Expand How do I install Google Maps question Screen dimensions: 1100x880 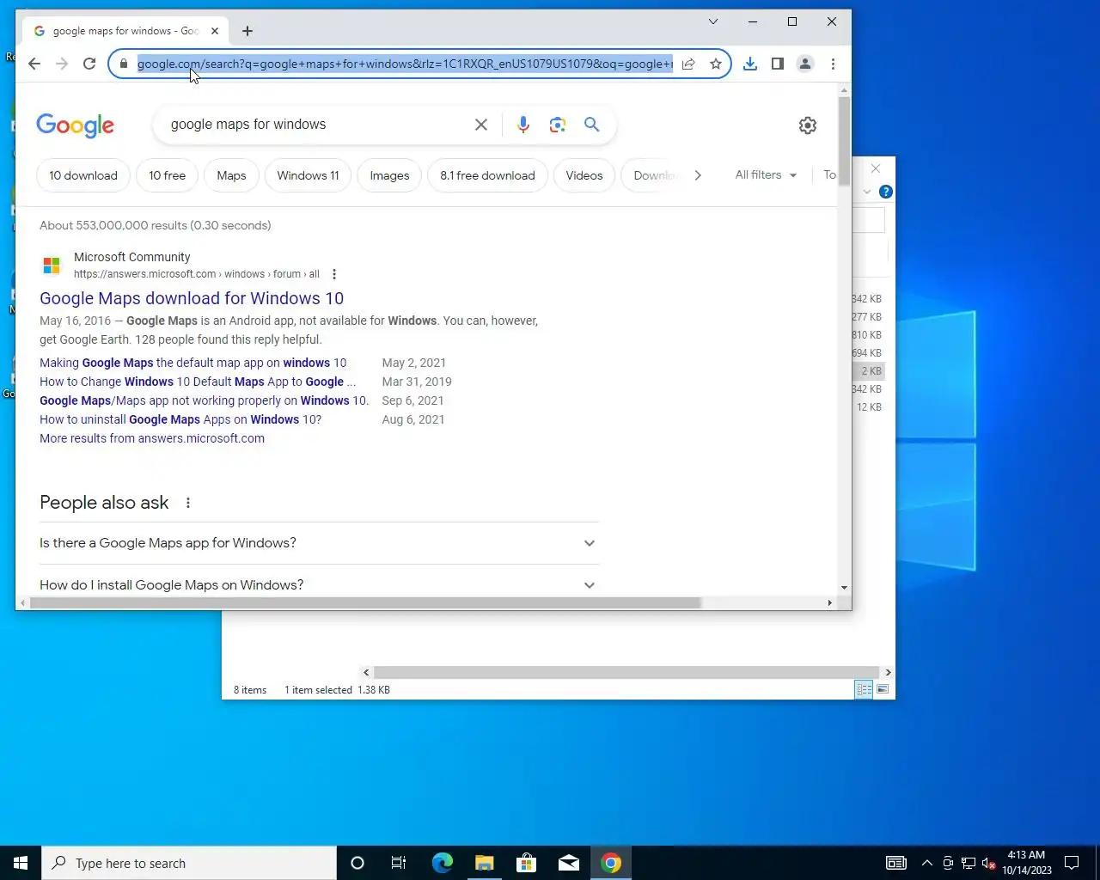pyautogui.click(x=319, y=584)
